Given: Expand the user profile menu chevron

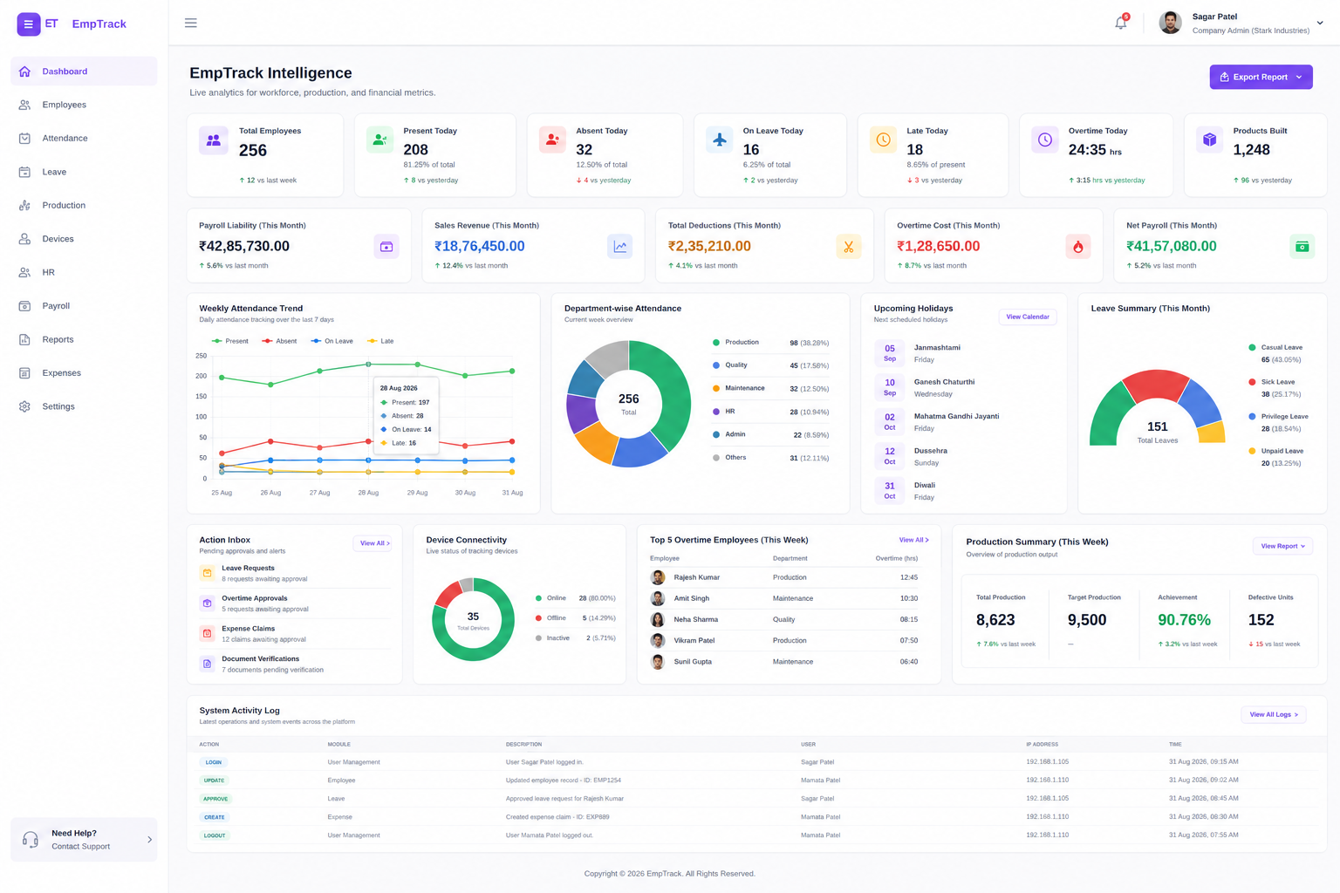Looking at the screenshot, I should pos(1320,24).
